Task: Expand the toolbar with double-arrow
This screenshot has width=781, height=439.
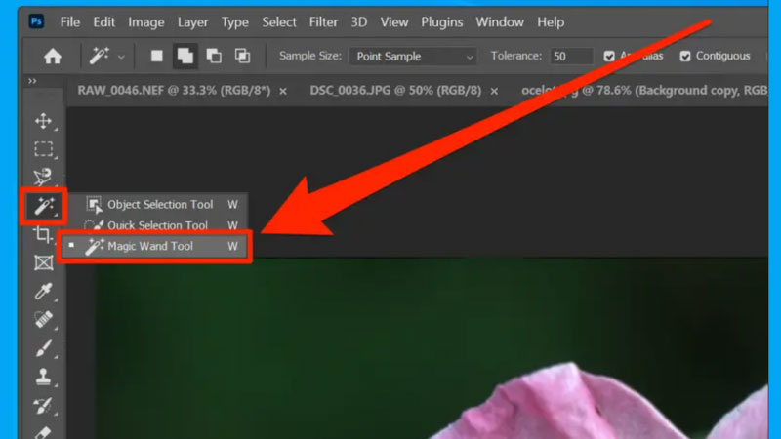Action: [32, 81]
